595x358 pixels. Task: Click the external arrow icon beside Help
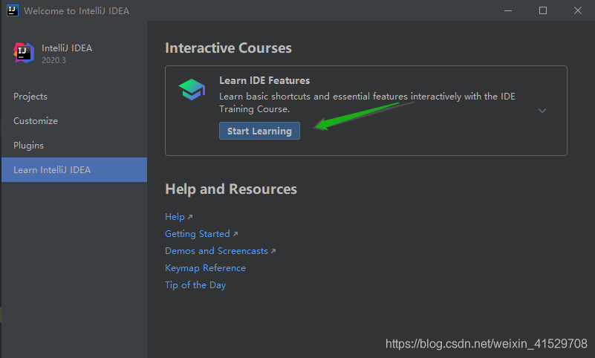tap(190, 217)
